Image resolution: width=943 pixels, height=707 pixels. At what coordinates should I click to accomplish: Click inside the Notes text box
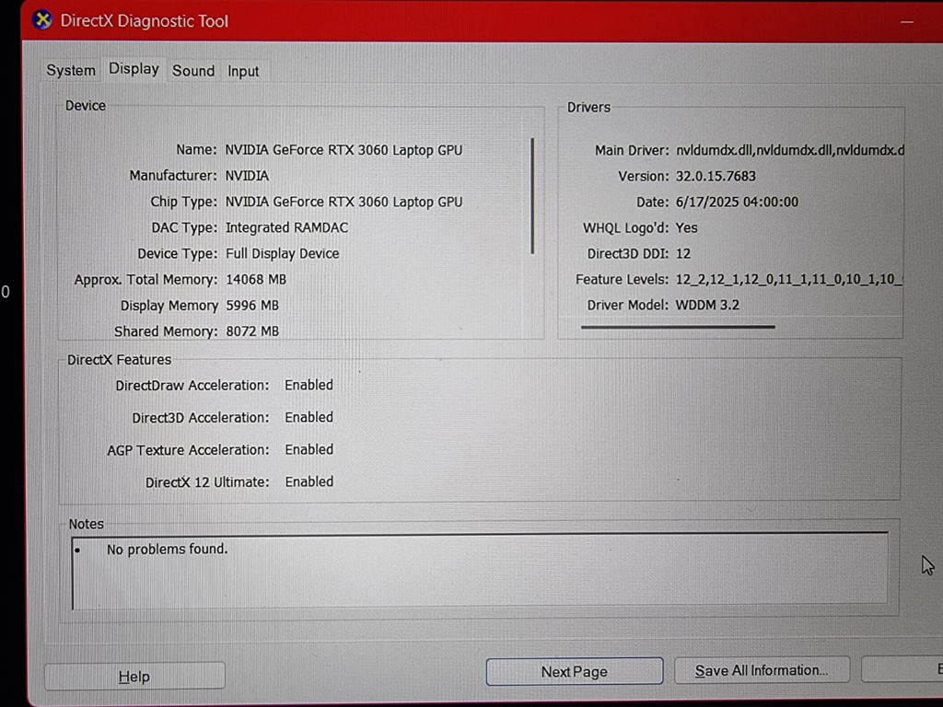479,570
